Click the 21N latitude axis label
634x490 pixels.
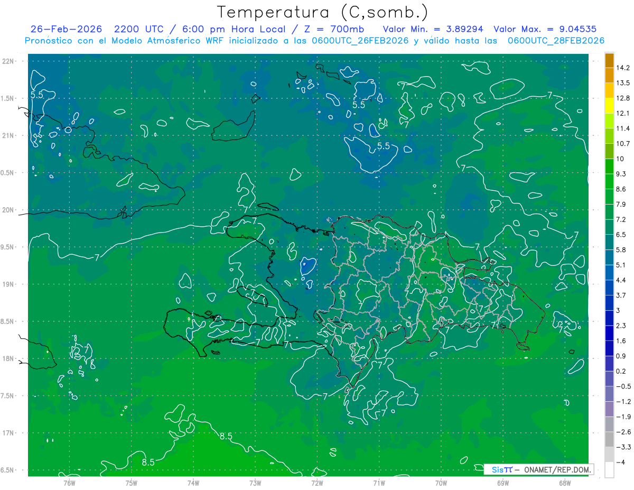(x=8, y=135)
